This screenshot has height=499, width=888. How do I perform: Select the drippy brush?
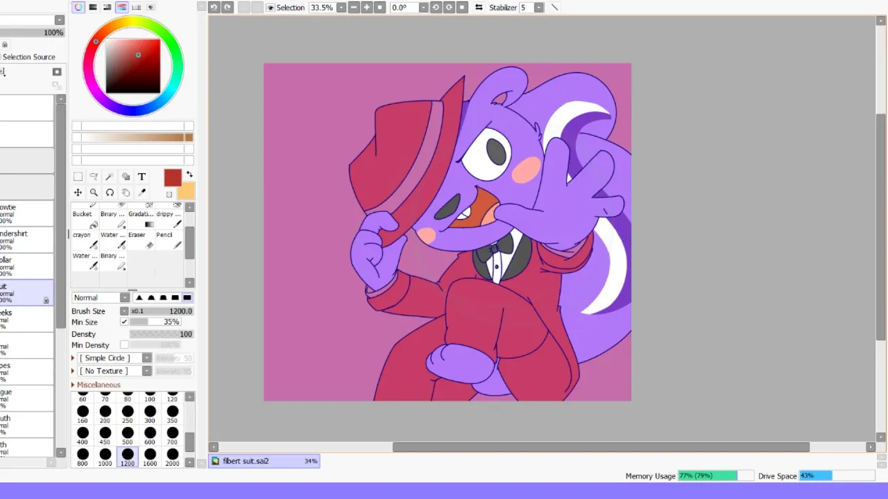169,219
